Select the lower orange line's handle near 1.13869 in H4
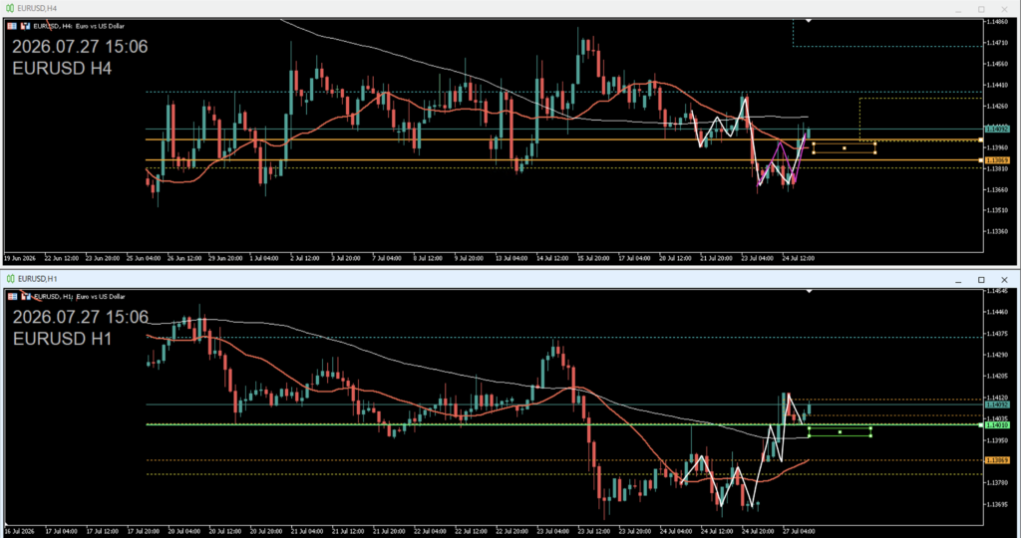The height and width of the screenshot is (538, 1021). [981, 160]
